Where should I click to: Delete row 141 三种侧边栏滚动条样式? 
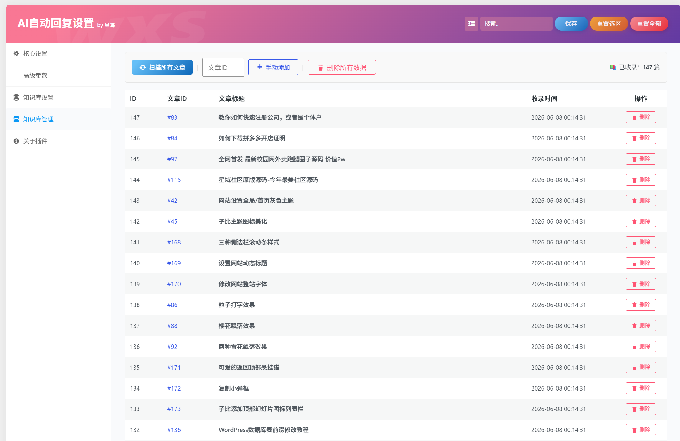coord(641,242)
